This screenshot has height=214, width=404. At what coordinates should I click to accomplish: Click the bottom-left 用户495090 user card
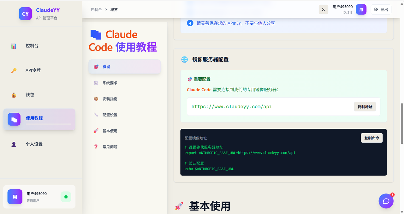[x=39, y=197]
